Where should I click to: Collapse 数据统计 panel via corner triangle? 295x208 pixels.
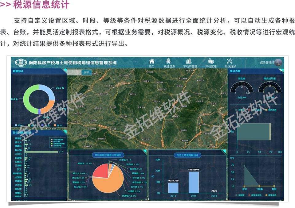pos(65,71)
